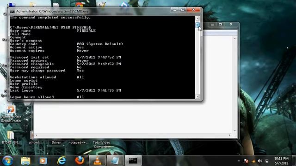Click the Show desktop strip
This screenshot has height=166, width=296.
click(x=294, y=161)
